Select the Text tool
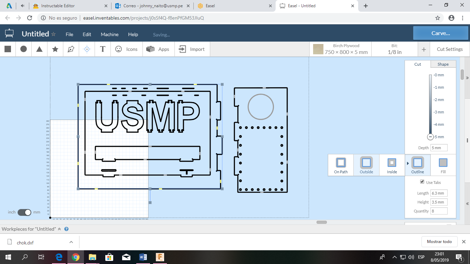 [103, 49]
